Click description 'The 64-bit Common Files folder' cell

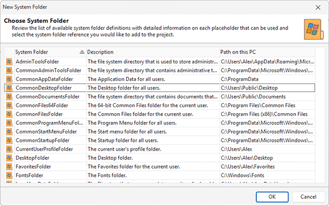[x=153, y=105]
